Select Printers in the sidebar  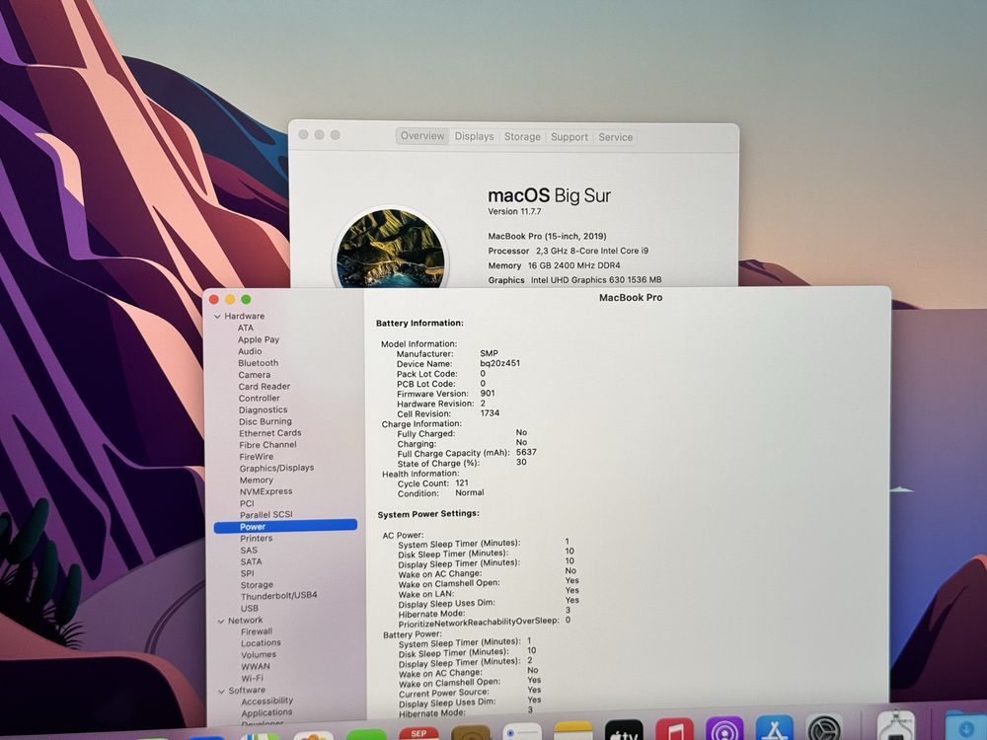(x=257, y=539)
